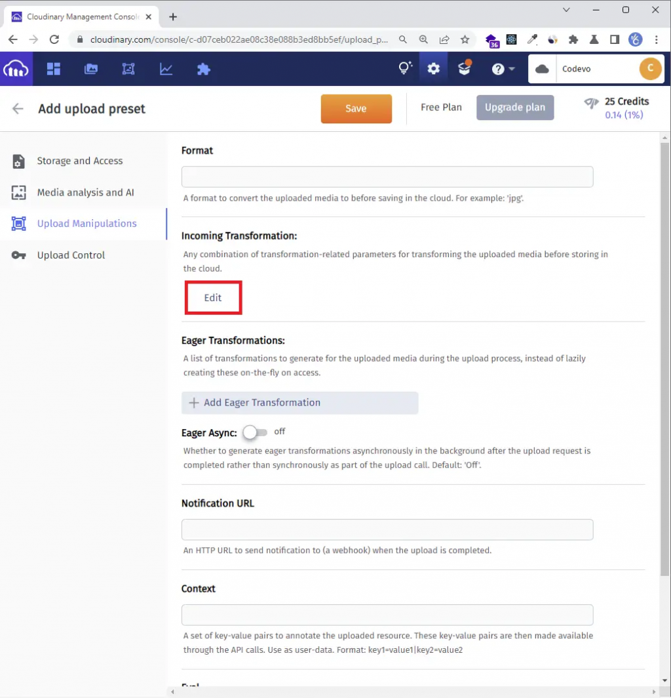671x698 pixels.
Task: Click the 0.14 (1%) credits usage link
Action: (x=624, y=115)
